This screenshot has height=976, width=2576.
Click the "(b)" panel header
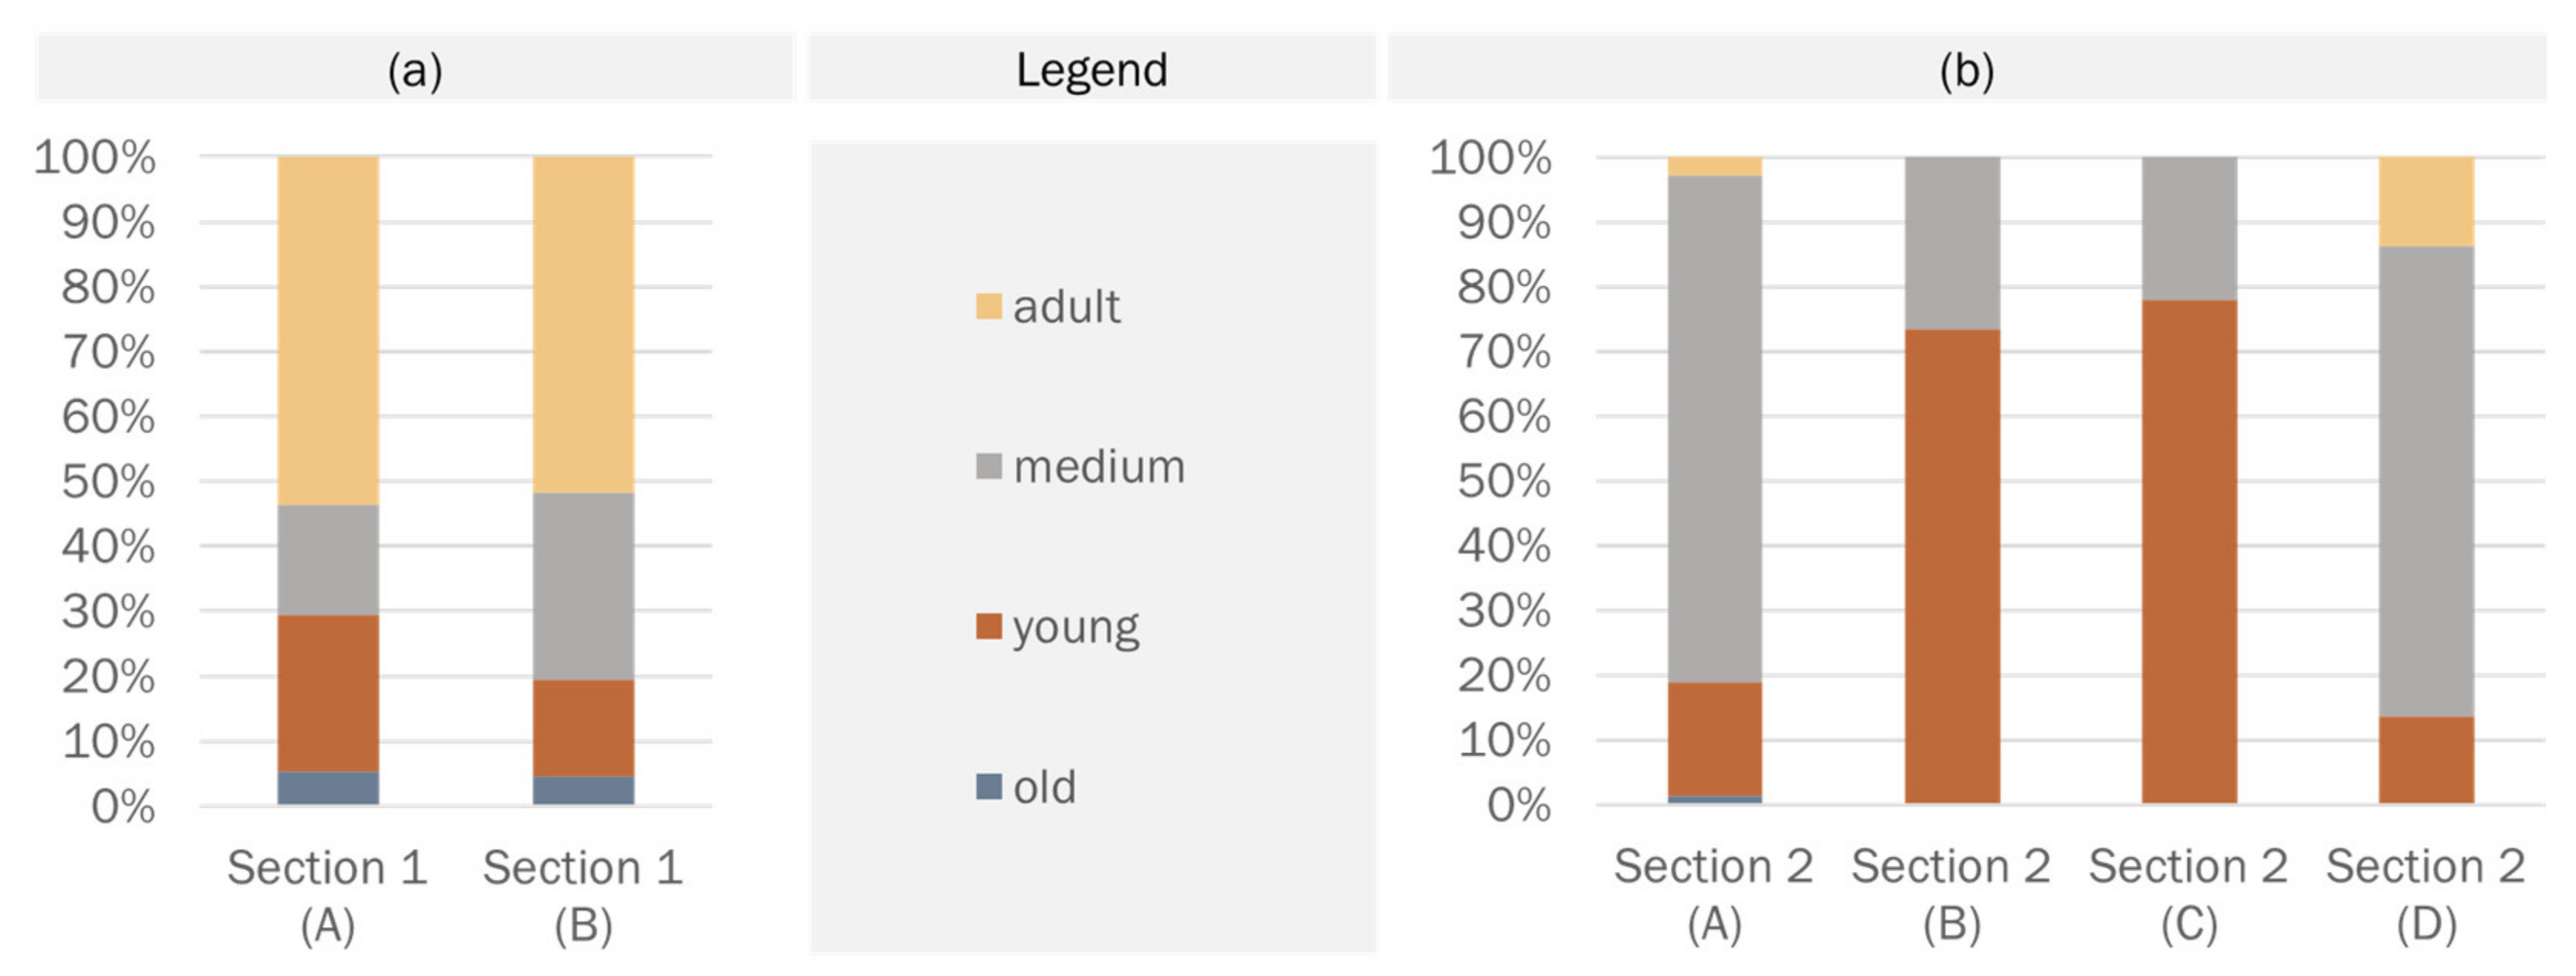tap(1966, 70)
